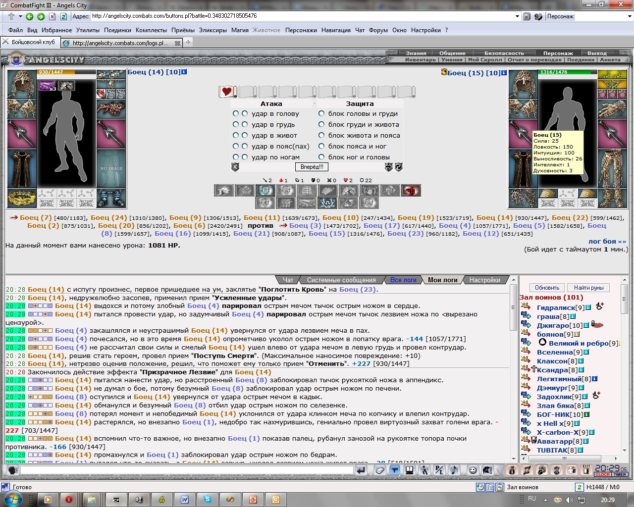
Task: Click the crossed shield X icon under attacks
Action: (235, 167)
